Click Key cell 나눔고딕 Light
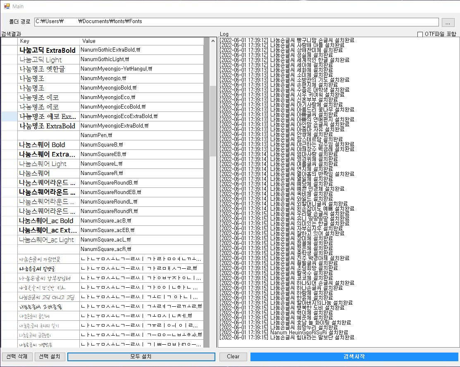Image resolution: width=460 pixels, height=367 pixels. coord(49,59)
